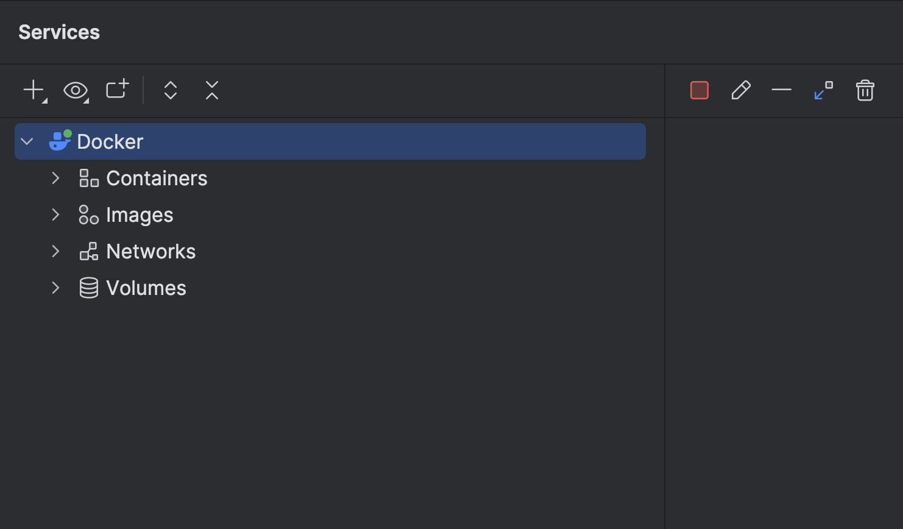This screenshot has height=529, width=903.
Task: Select Containers in the services tree
Action: 157,178
